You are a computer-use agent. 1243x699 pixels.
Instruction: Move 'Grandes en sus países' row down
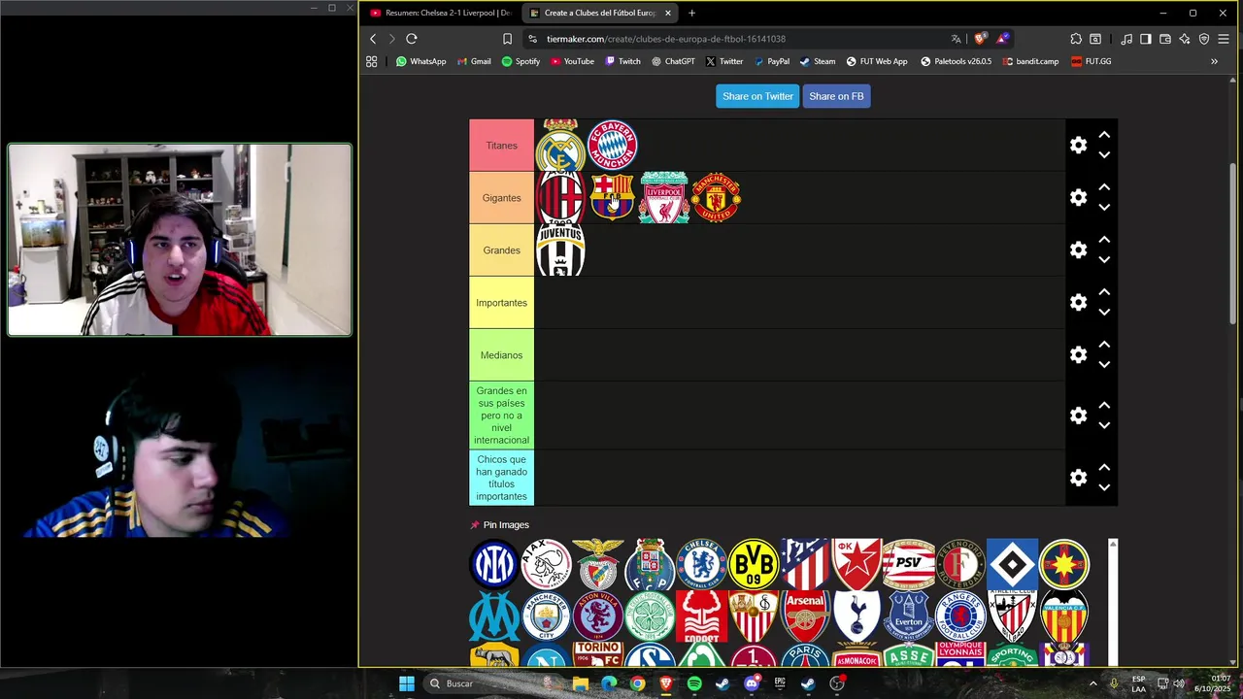click(1104, 425)
